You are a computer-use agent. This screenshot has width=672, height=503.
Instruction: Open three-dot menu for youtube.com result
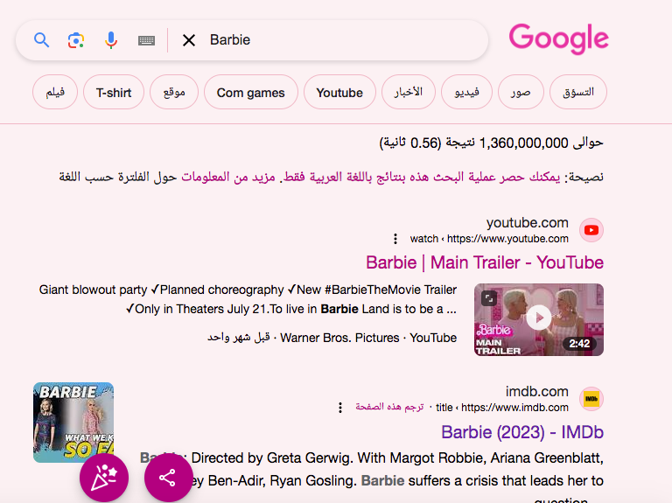tap(395, 239)
